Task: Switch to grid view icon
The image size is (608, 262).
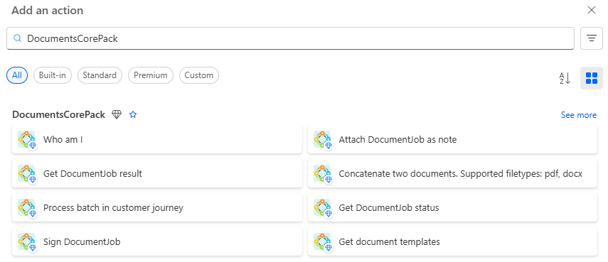Action: click(592, 78)
